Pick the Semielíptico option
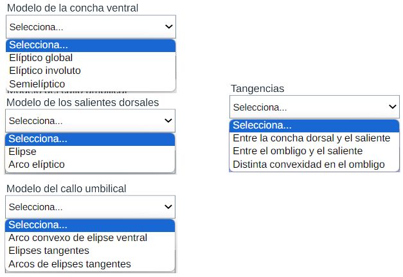403x277 pixels. tap(37, 84)
